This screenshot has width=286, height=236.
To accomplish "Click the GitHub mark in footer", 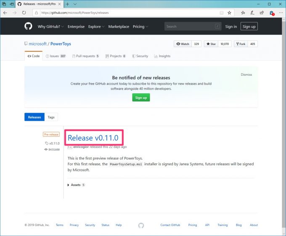I will coord(141,225).
